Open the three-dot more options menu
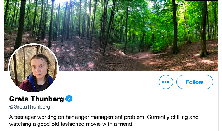Image resolution: width=222 pixels, height=131 pixels. (x=166, y=82)
